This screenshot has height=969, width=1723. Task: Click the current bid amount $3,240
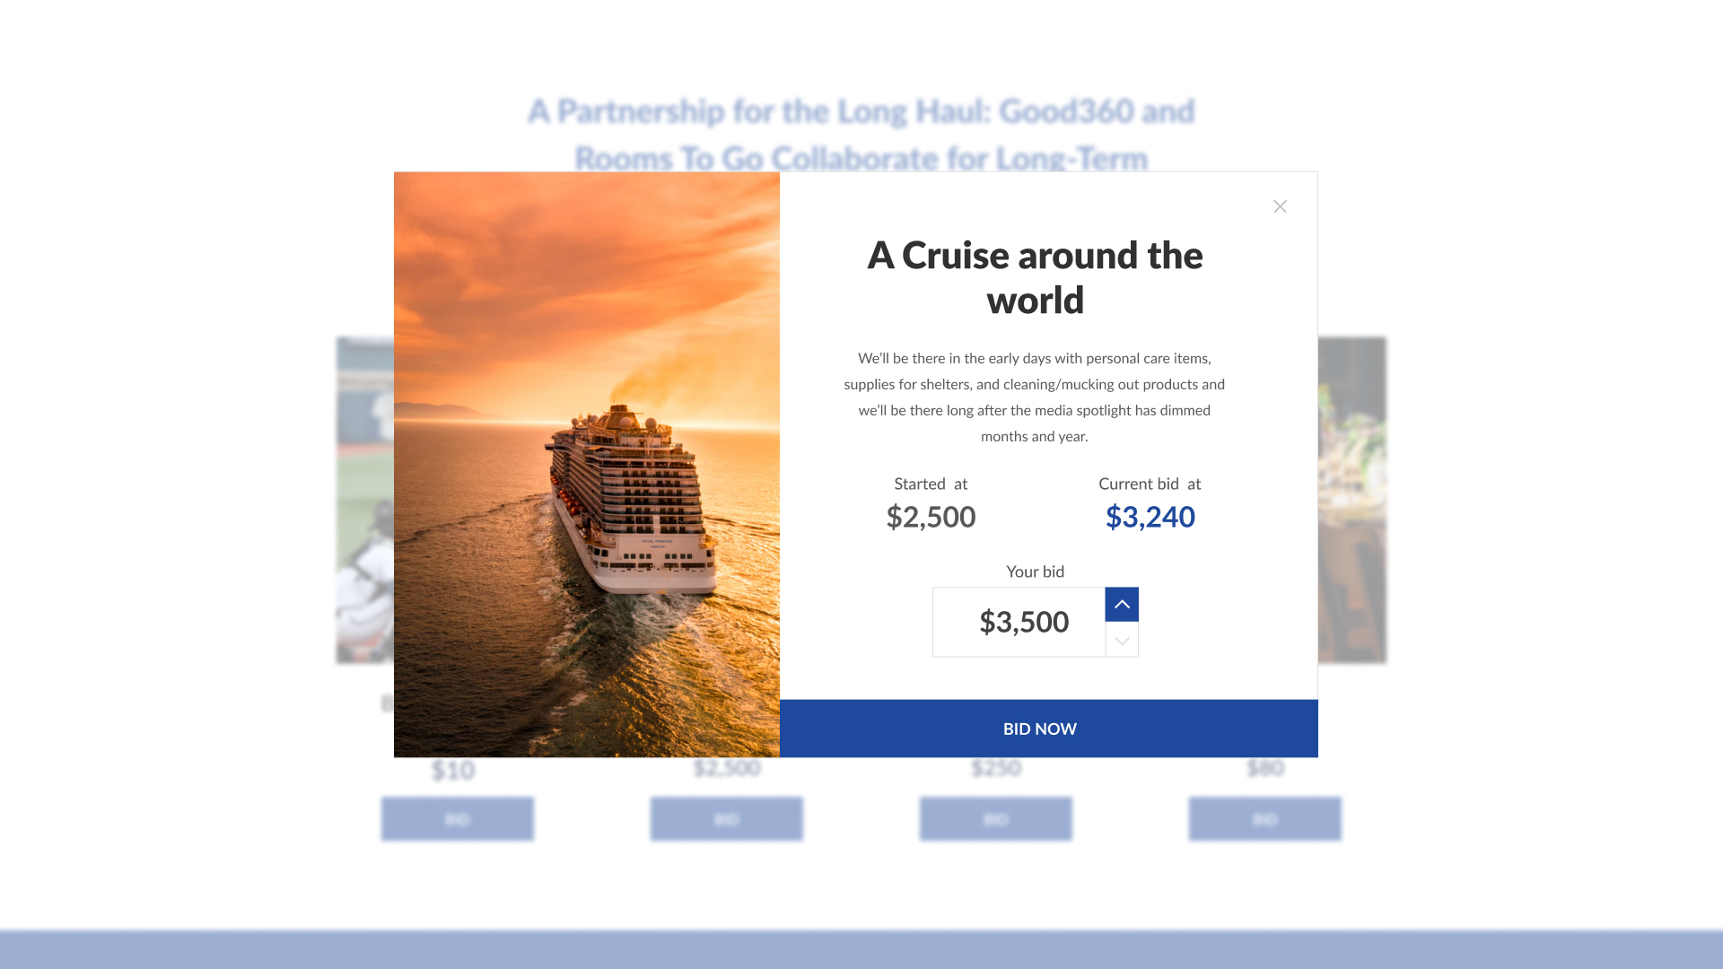pyautogui.click(x=1150, y=517)
